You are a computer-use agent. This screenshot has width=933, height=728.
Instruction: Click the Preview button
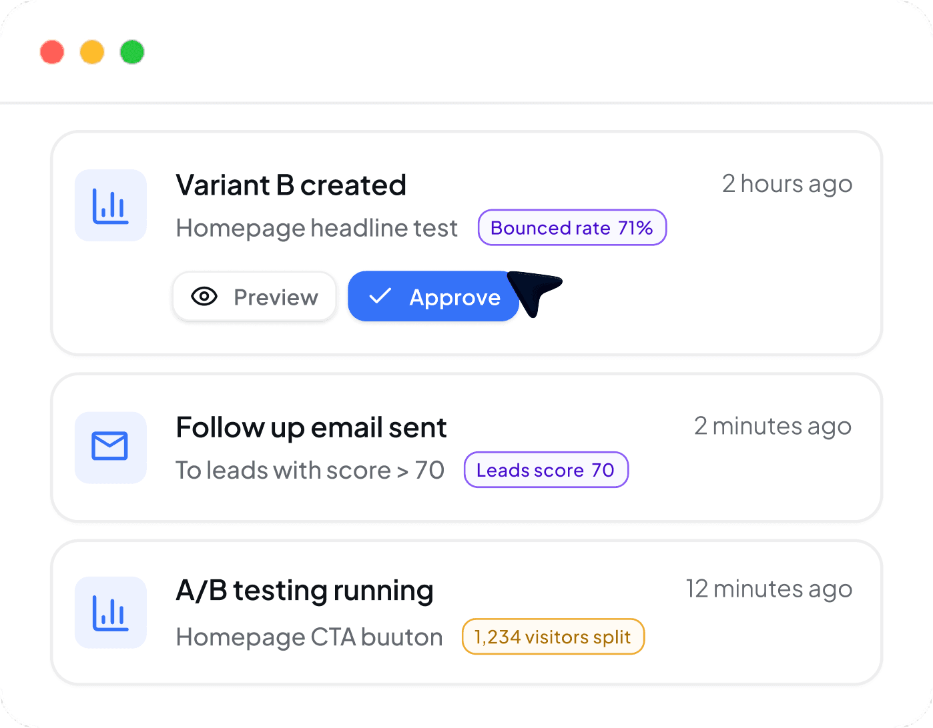point(254,297)
